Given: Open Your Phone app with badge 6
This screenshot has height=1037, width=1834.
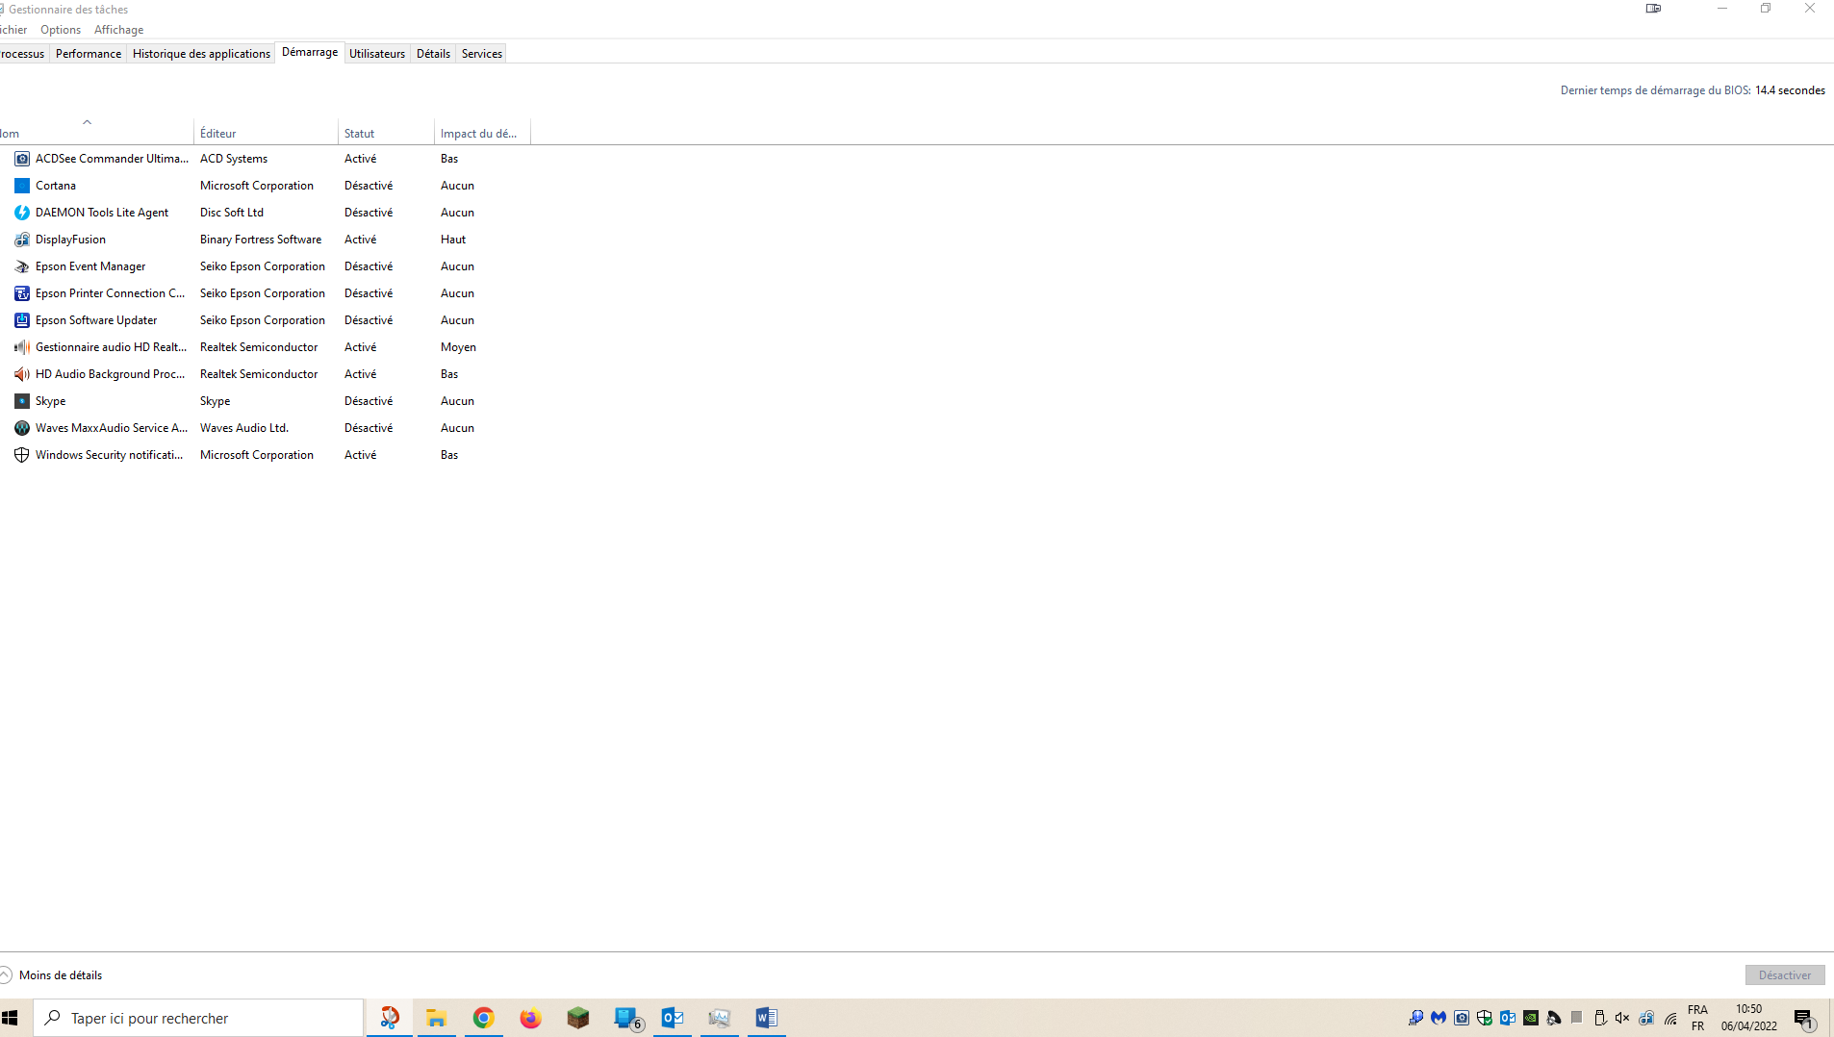Looking at the screenshot, I should point(627,1018).
